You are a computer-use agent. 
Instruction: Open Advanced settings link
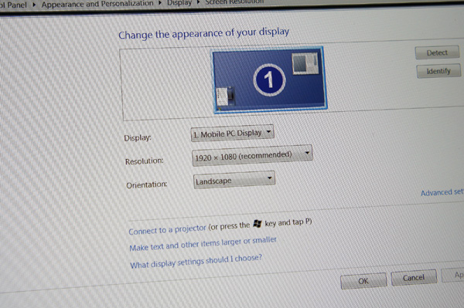pyautogui.click(x=442, y=192)
